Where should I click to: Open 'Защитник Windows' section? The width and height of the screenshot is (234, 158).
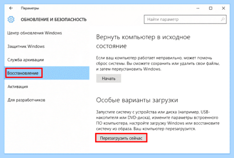pyautogui.click(x=26, y=46)
